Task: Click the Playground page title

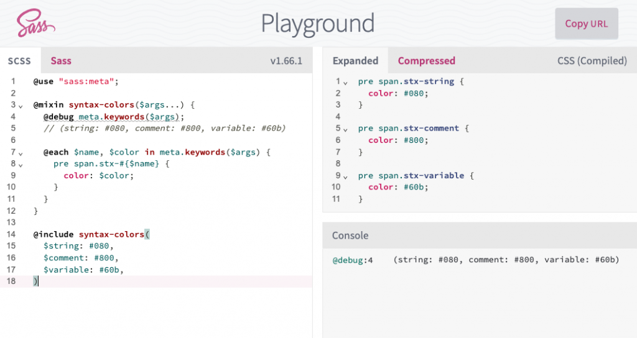Action: pyautogui.click(x=318, y=24)
